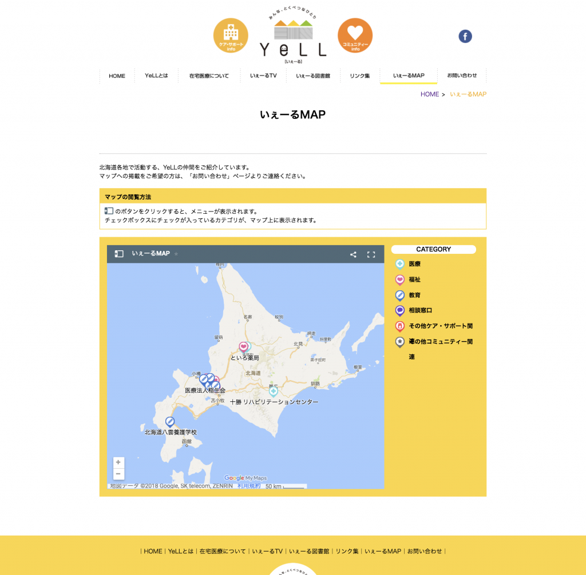Zoom in on the map

[118, 462]
